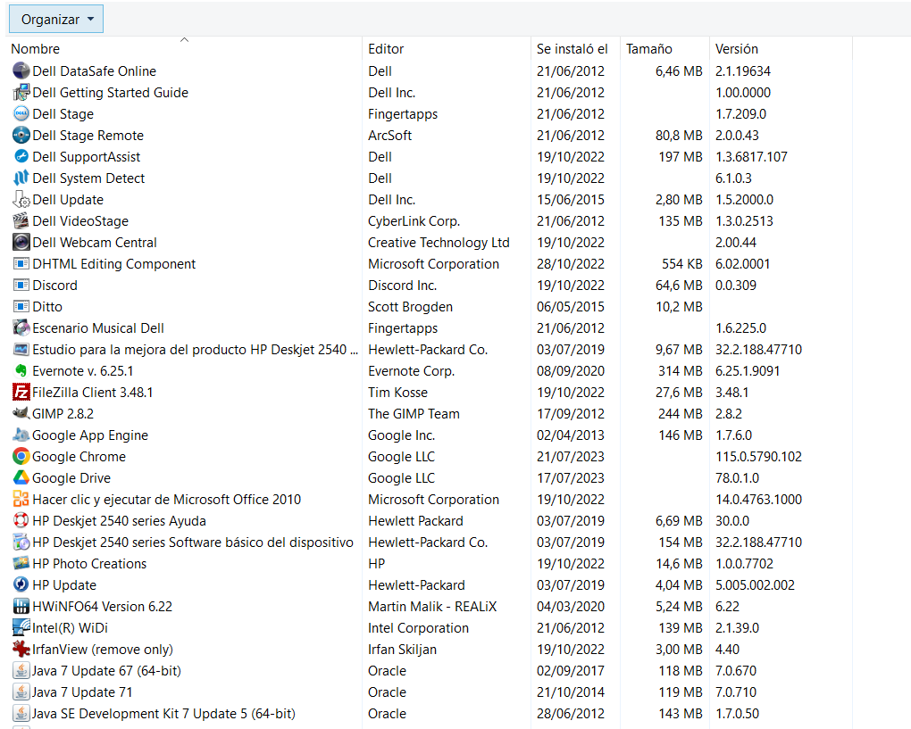The width and height of the screenshot is (911, 729).
Task: Click the Java 7 Update 67 icon
Action: (x=21, y=671)
